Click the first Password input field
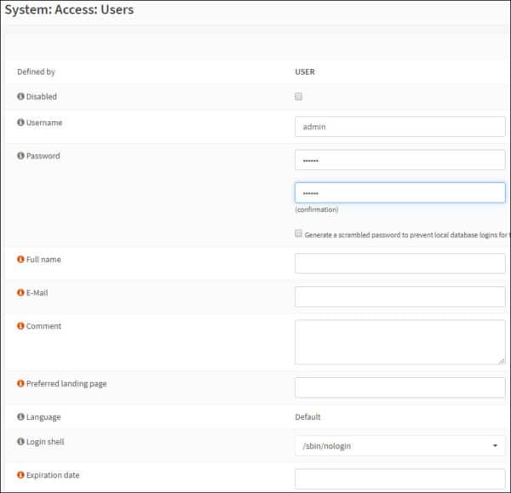The image size is (511, 493). point(400,160)
